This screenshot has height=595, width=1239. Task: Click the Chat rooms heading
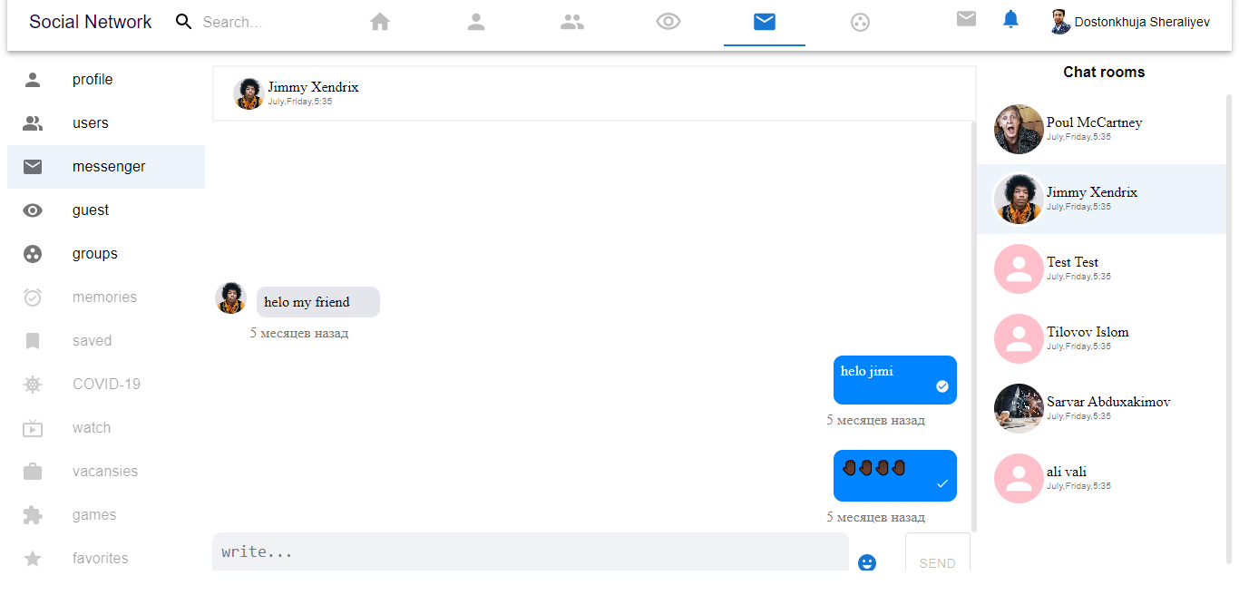coord(1104,72)
